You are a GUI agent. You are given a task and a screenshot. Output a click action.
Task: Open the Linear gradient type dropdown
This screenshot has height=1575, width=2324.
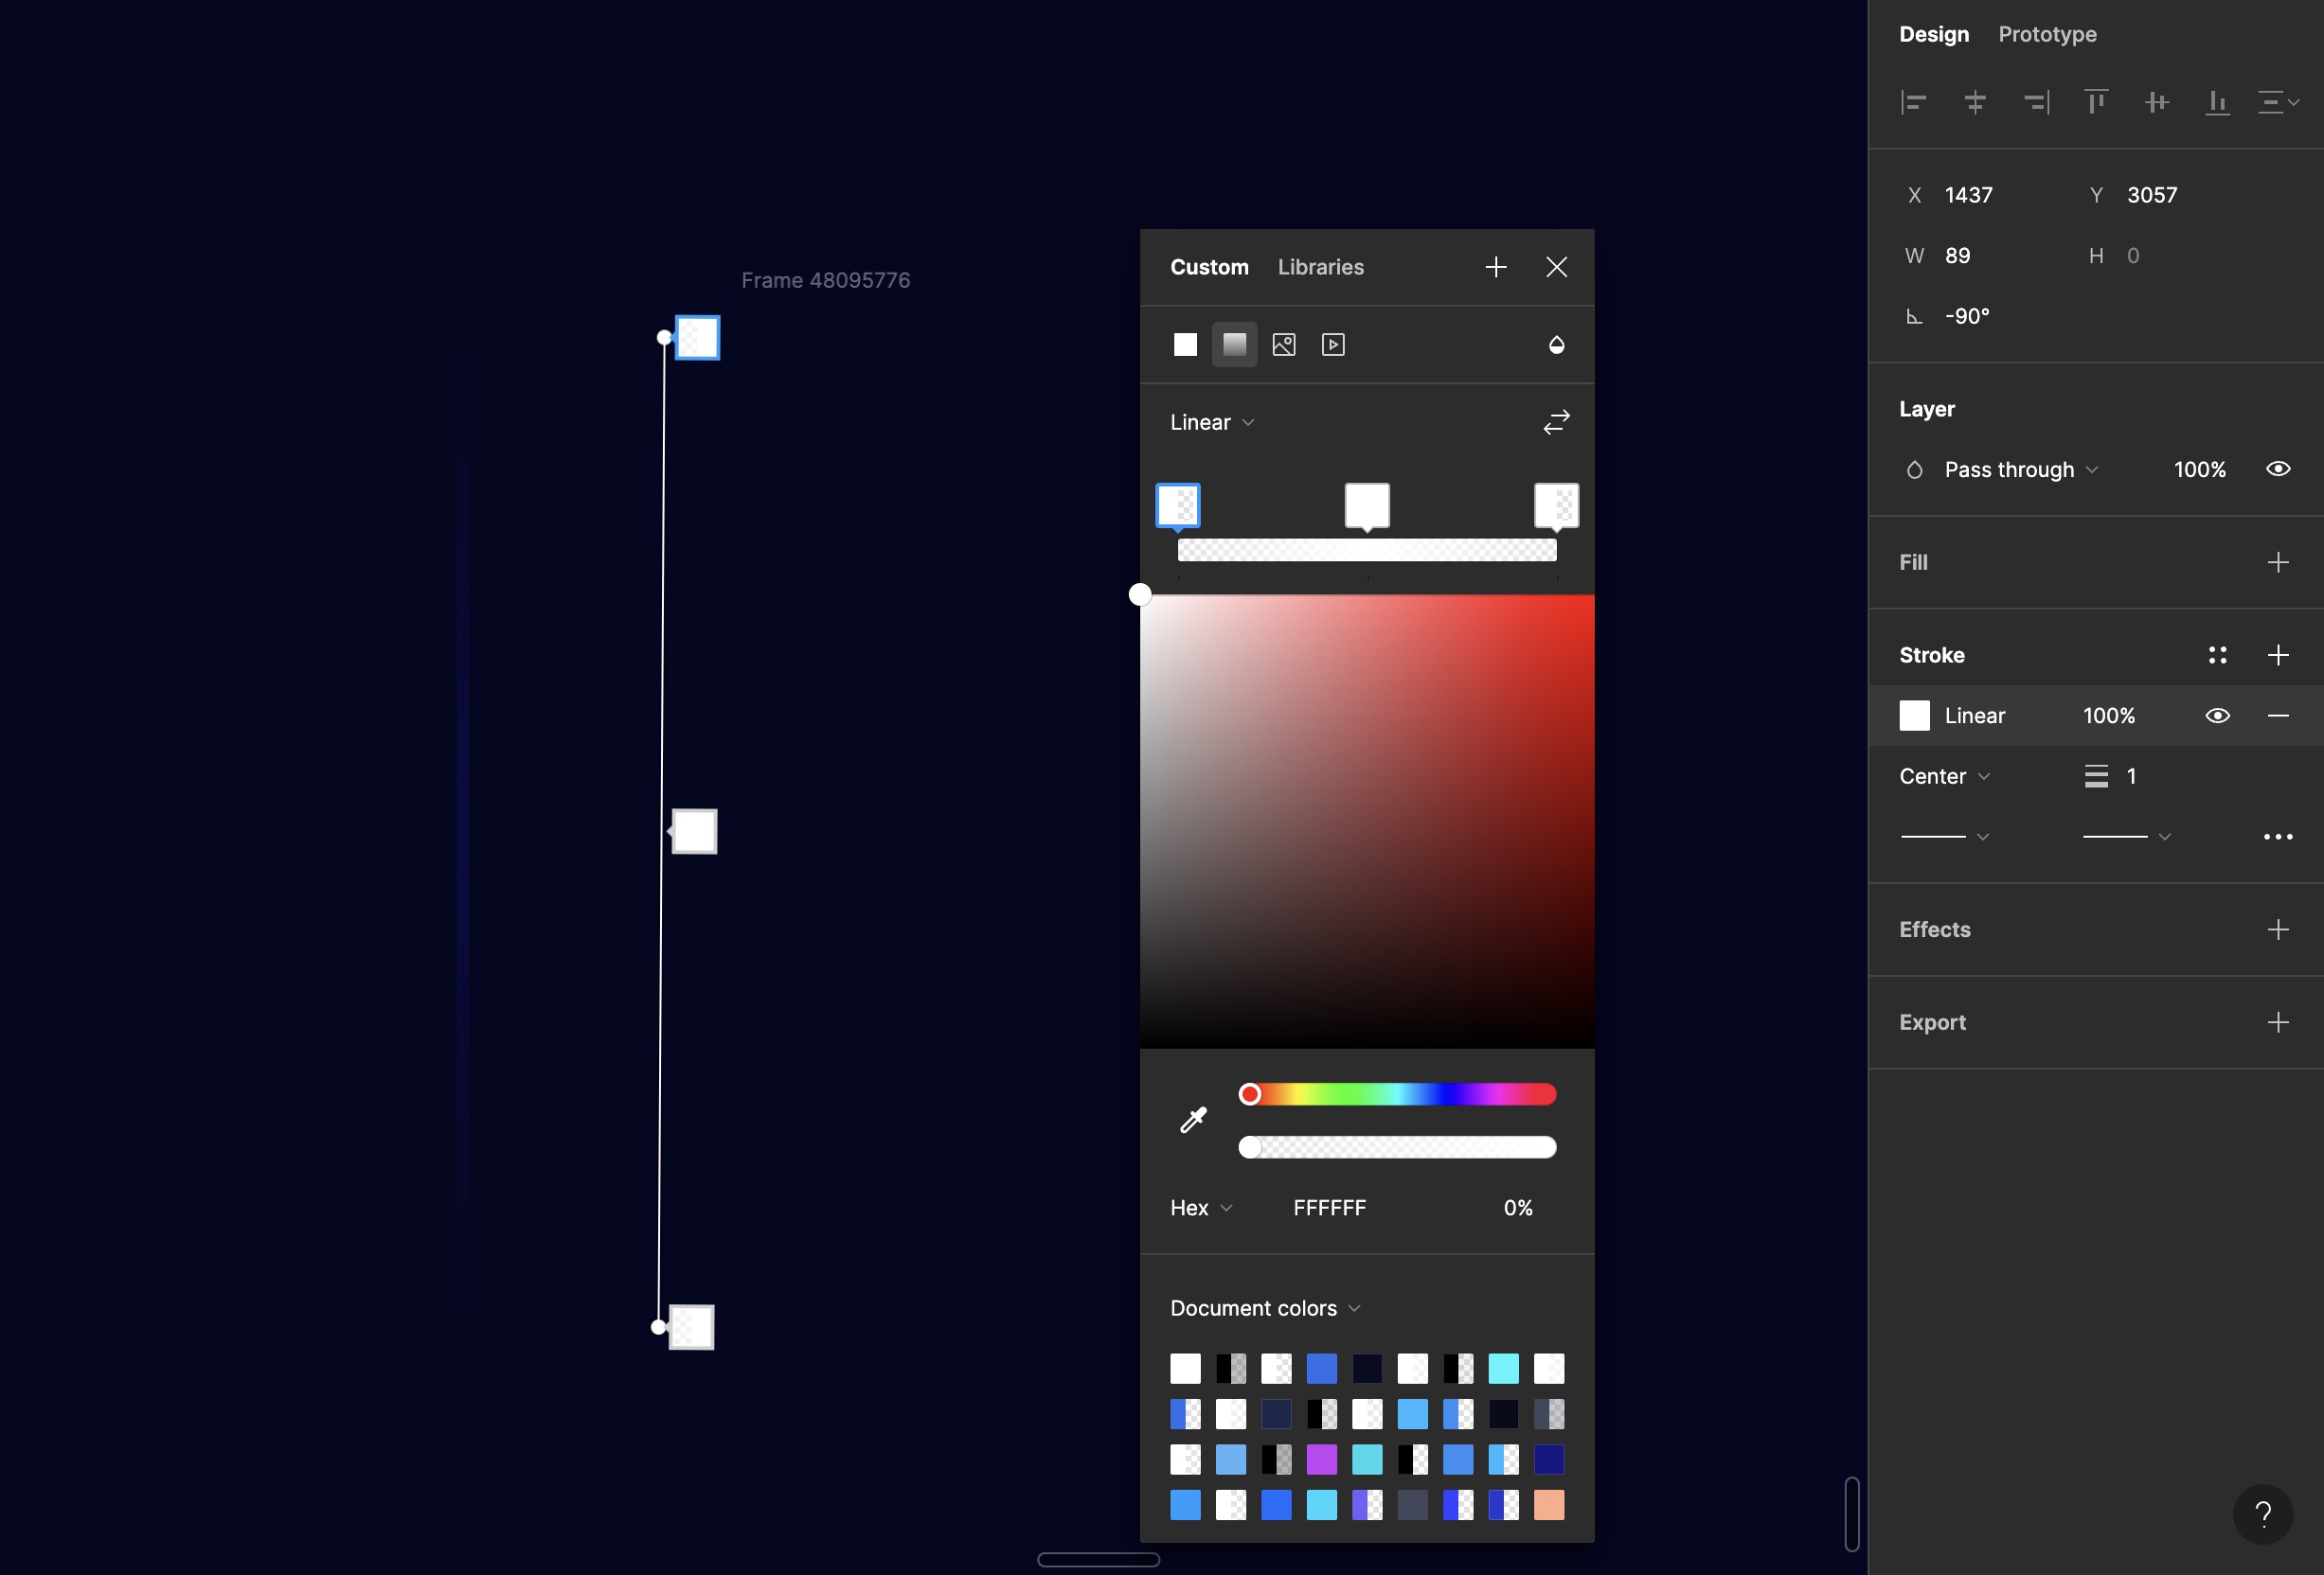[1211, 422]
